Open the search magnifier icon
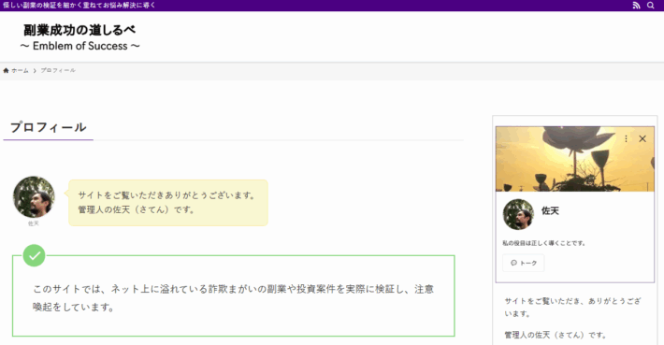The image size is (664, 345). pos(651,6)
